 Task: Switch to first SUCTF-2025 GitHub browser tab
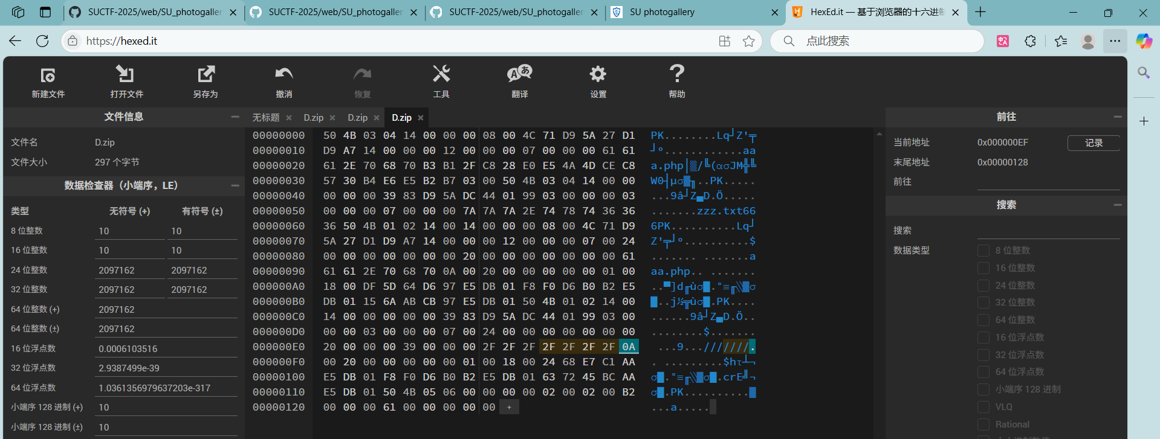(x=154, y=12)
